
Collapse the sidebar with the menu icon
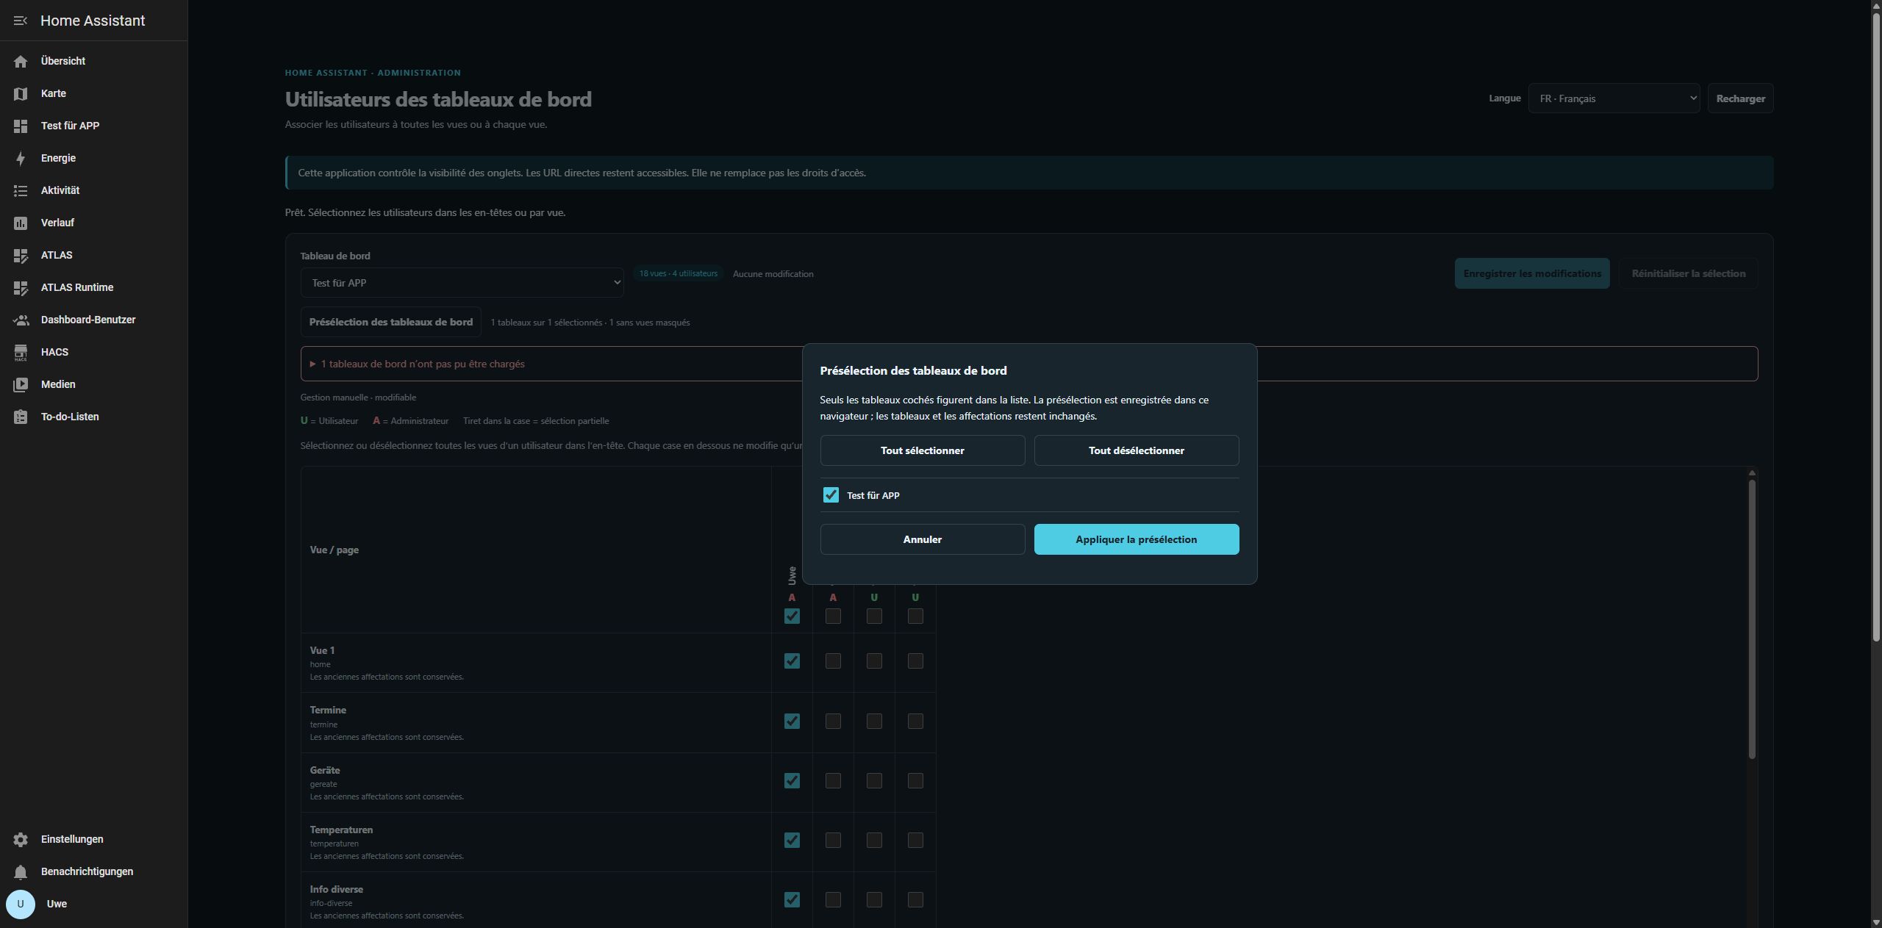[21, 21]
